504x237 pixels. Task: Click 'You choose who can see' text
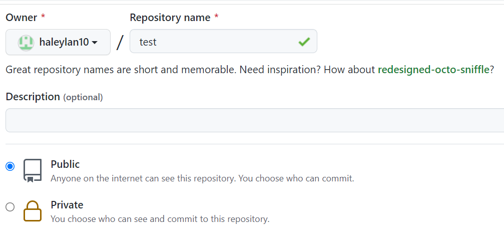[x=160, y=219]
